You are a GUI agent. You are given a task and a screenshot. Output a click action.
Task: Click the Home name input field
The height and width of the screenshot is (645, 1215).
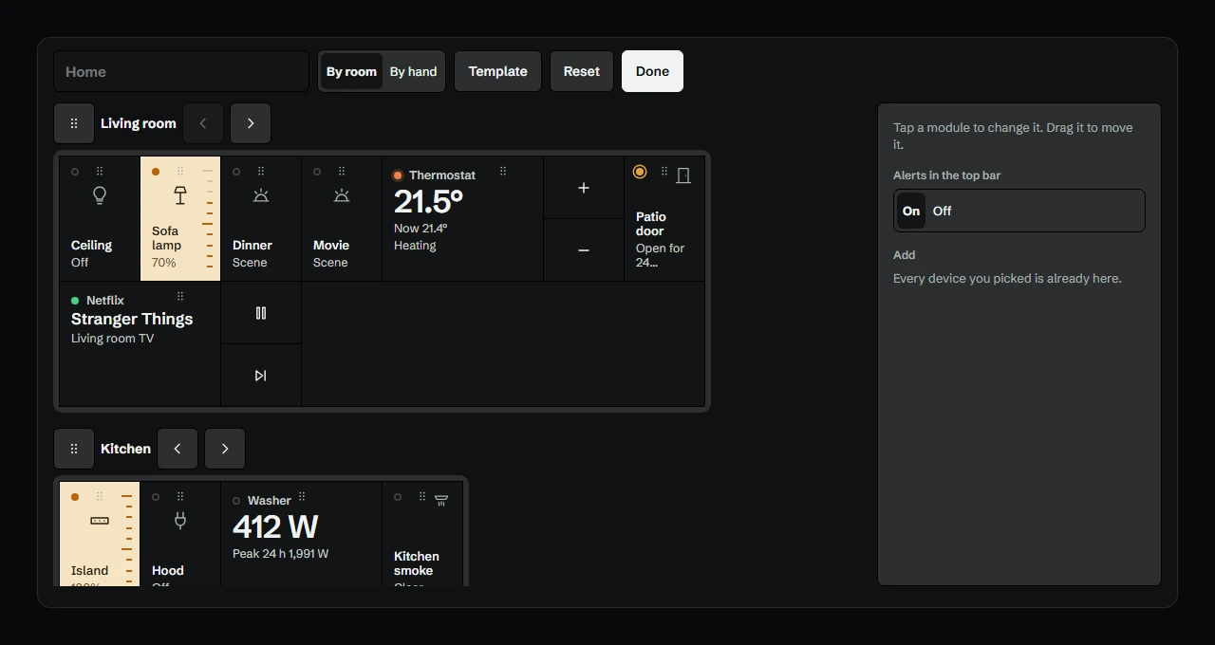point(181,71)
